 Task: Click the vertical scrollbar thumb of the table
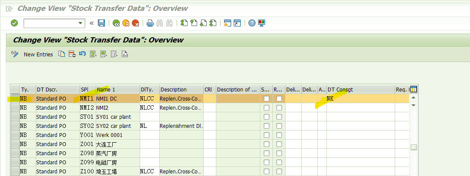click(414, 147)
